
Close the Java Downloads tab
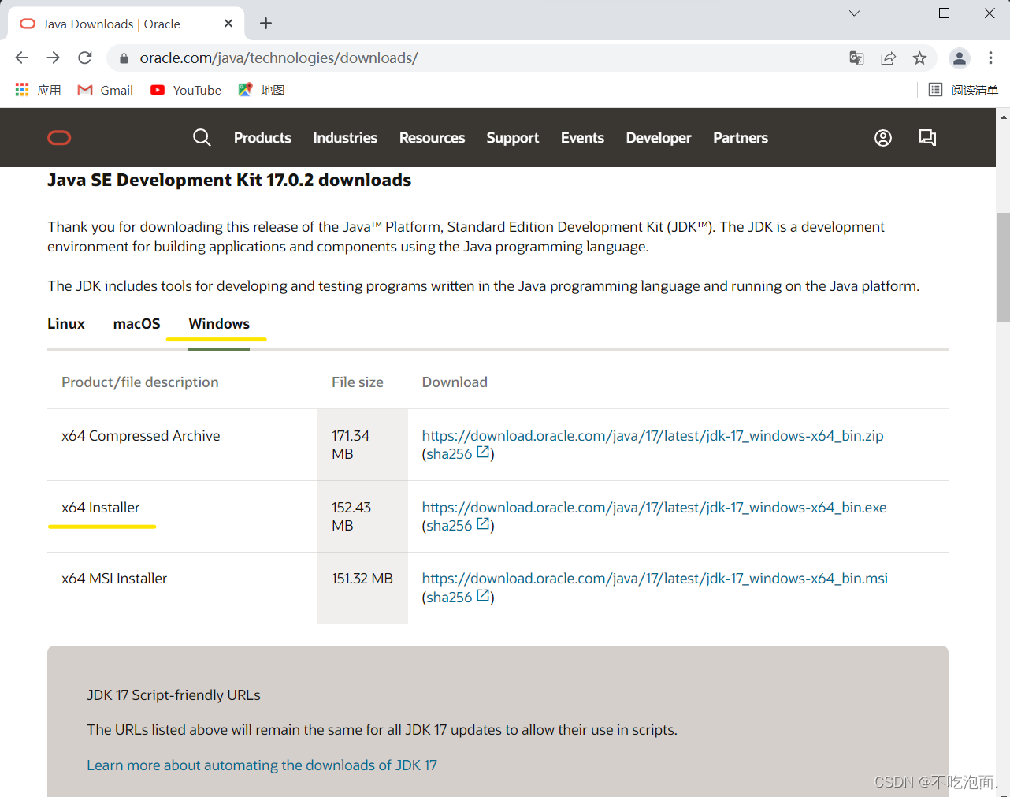point(228,24)
